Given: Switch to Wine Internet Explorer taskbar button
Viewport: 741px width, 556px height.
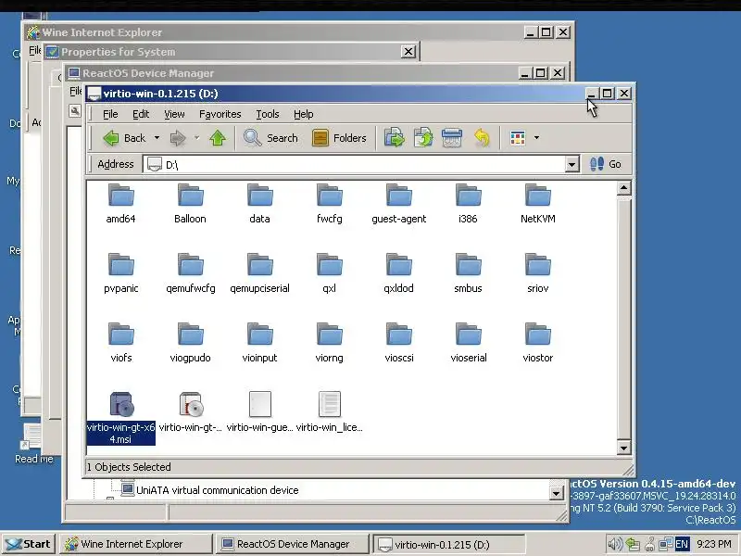Looking at the screenshot, I should coord(135,544).
